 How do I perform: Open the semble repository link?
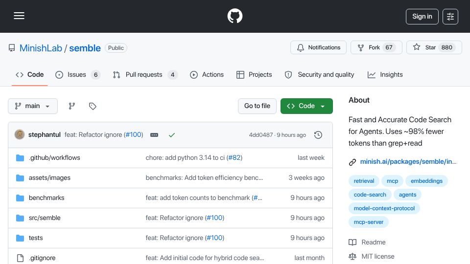(x=85, y=48)
